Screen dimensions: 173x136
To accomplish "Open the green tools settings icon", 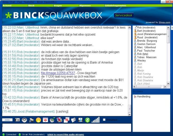I will click(87, 120).
